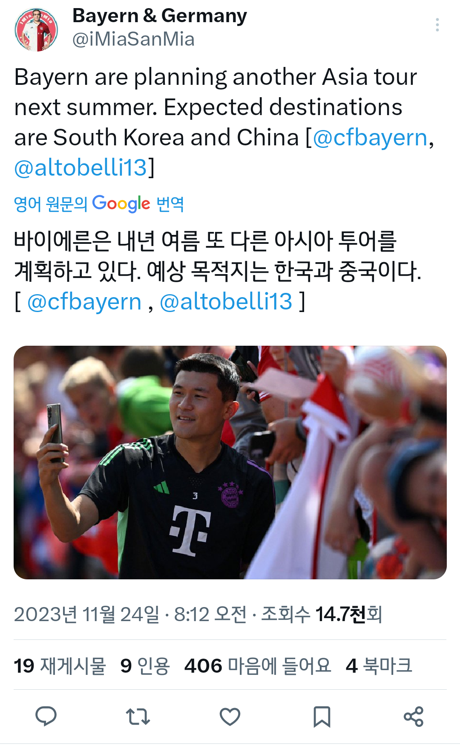View the 4 bookmarks count
This screenshot has width=460, height=749.
point(379,666)
